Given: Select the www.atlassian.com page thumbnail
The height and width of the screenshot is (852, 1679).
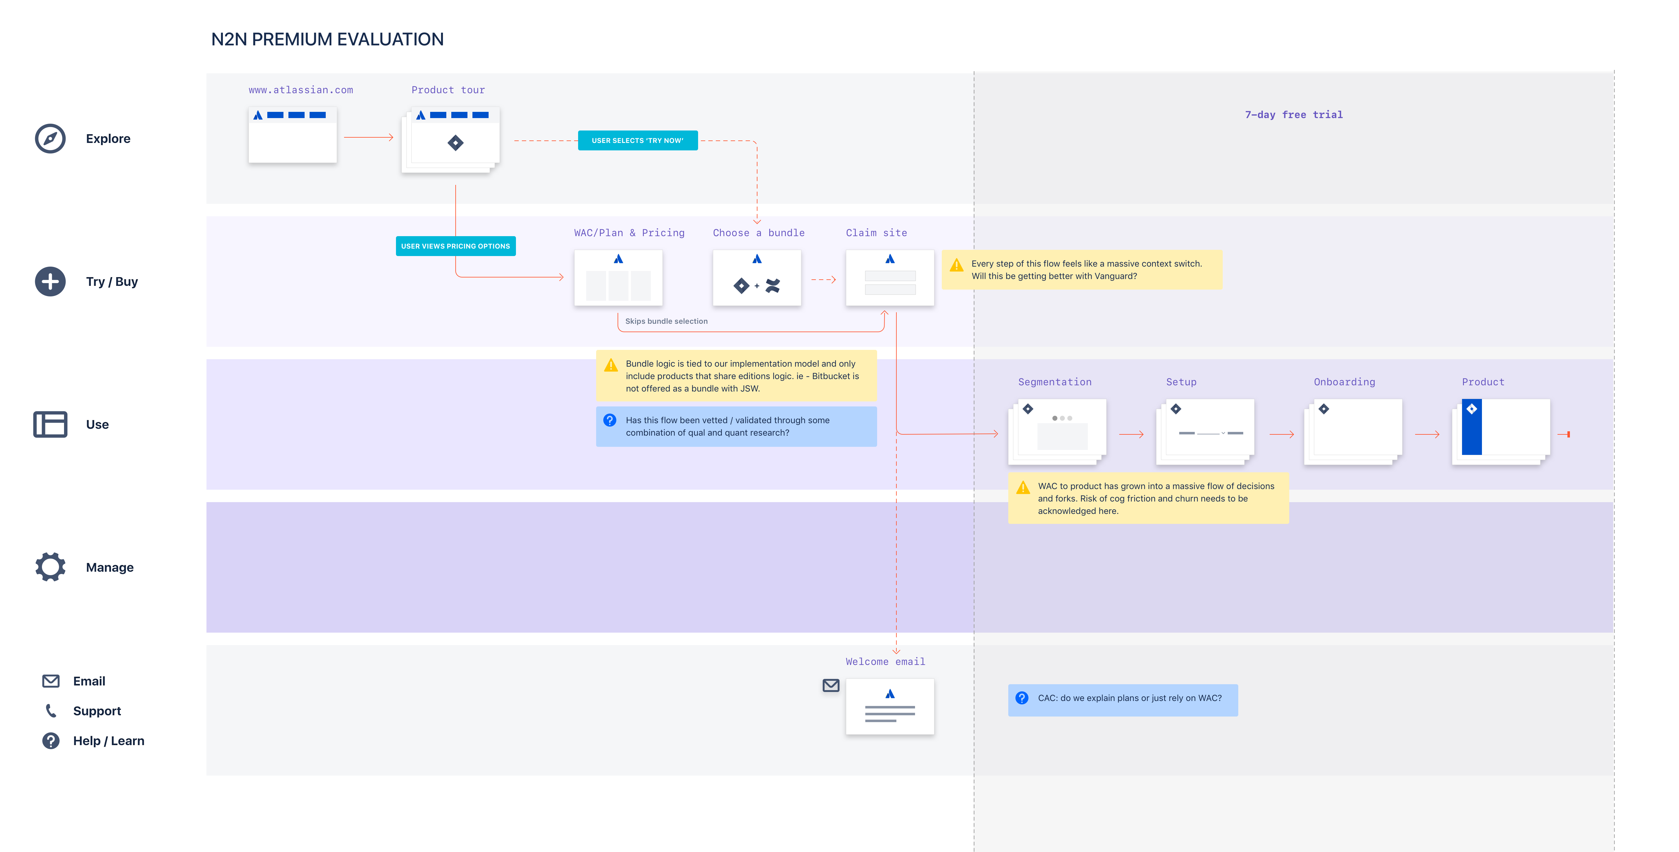Looking at the screenshot, I should click(x=293, y=135).
